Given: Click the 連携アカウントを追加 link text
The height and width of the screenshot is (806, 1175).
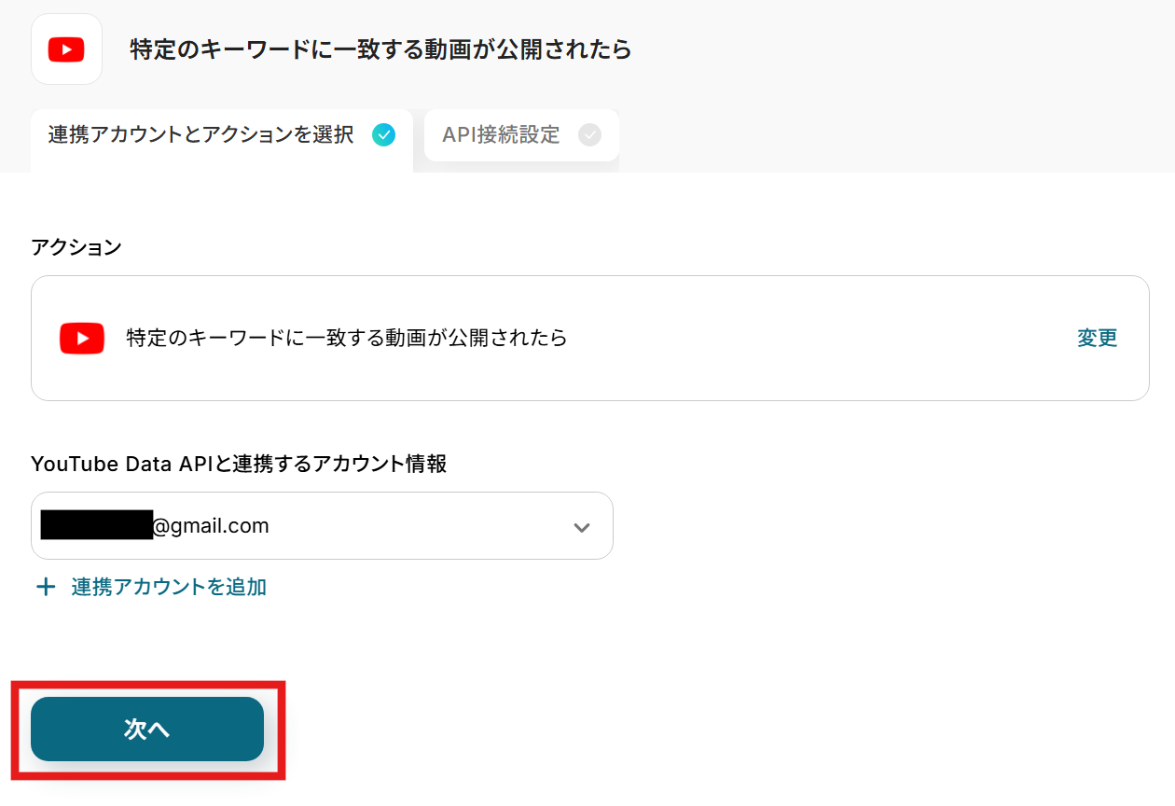Looking at the screenshot, I should tap(169, 587).
